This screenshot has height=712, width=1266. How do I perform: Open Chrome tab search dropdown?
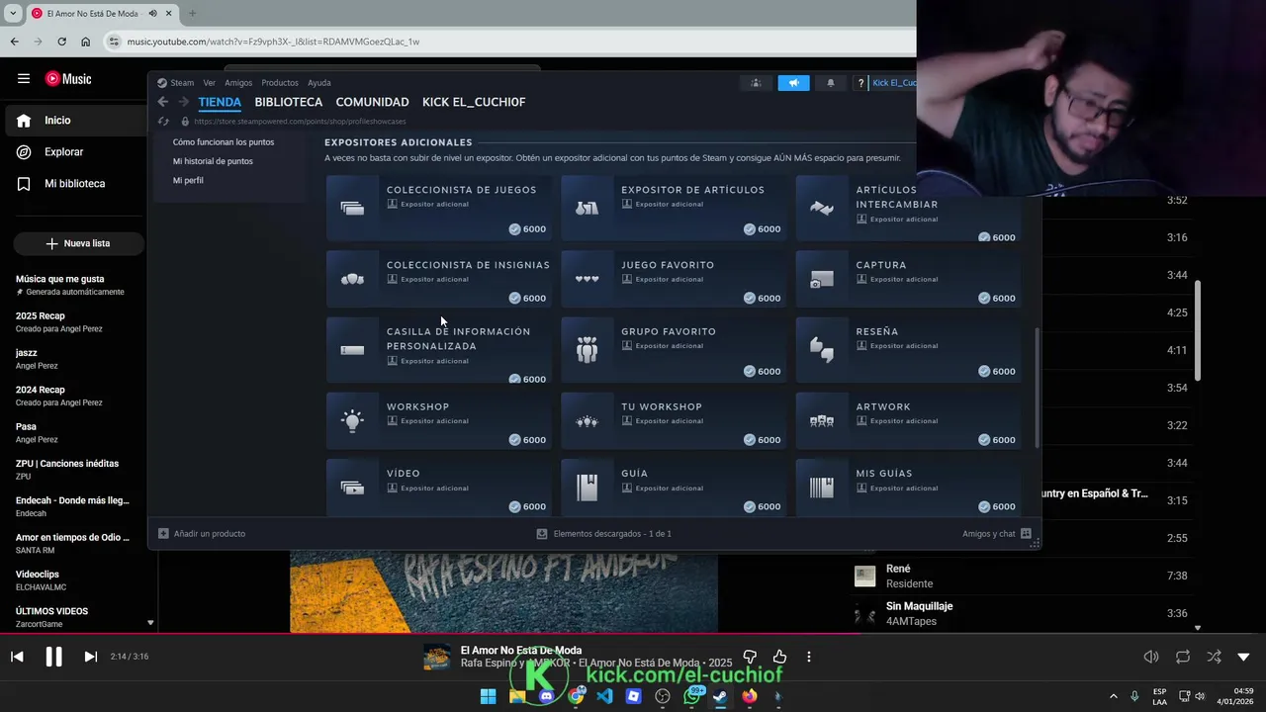click(13, 14)
